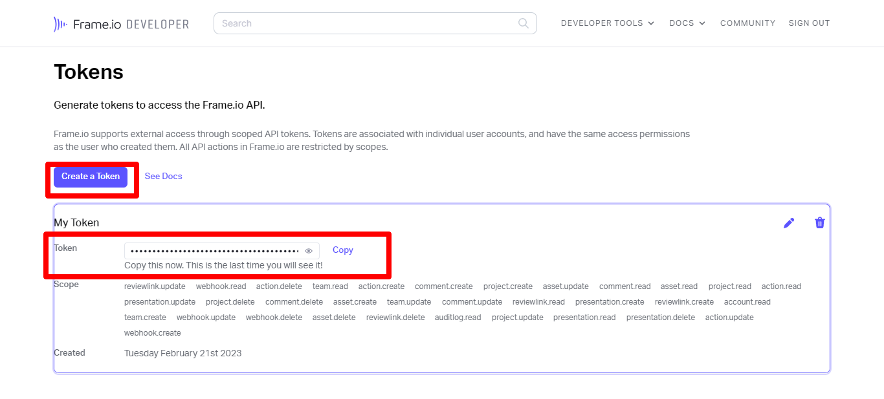The width and height of the screenshot is (884, 399).
Task: Open the Docs dropdown menu
Action: tap(687, 23)
